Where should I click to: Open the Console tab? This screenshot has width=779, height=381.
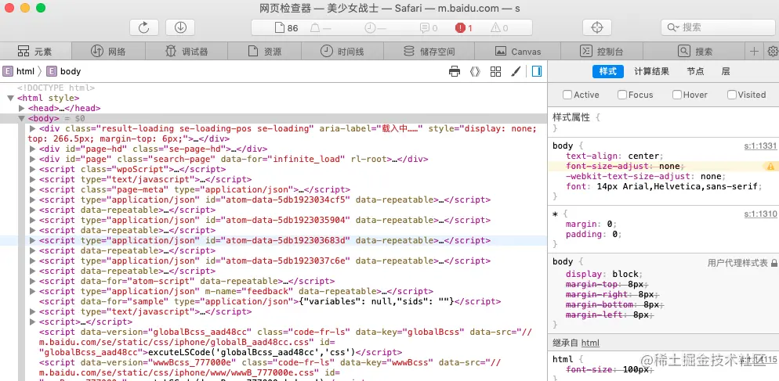click(x=602, y=51)
